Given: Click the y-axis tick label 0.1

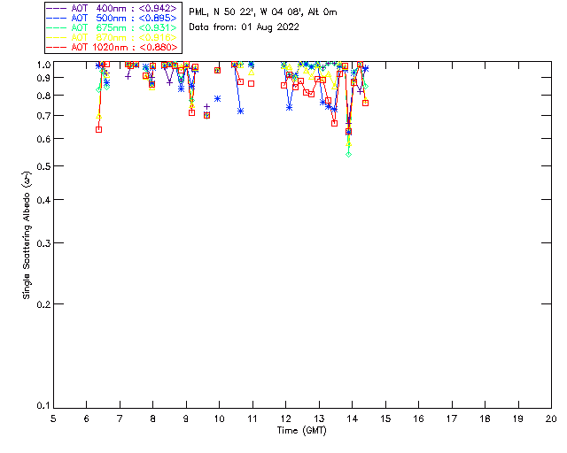Looking at the screenshot, I should pos(43,406).
